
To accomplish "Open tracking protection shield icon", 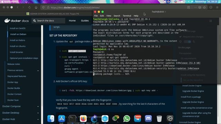I will point(44,8).
